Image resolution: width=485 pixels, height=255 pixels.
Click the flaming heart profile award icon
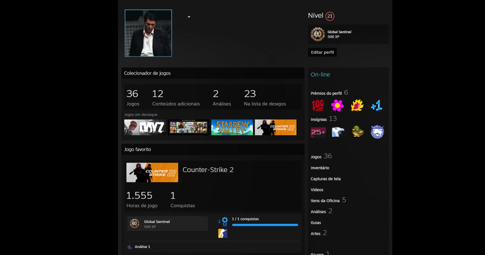click(x=357, y=106)
